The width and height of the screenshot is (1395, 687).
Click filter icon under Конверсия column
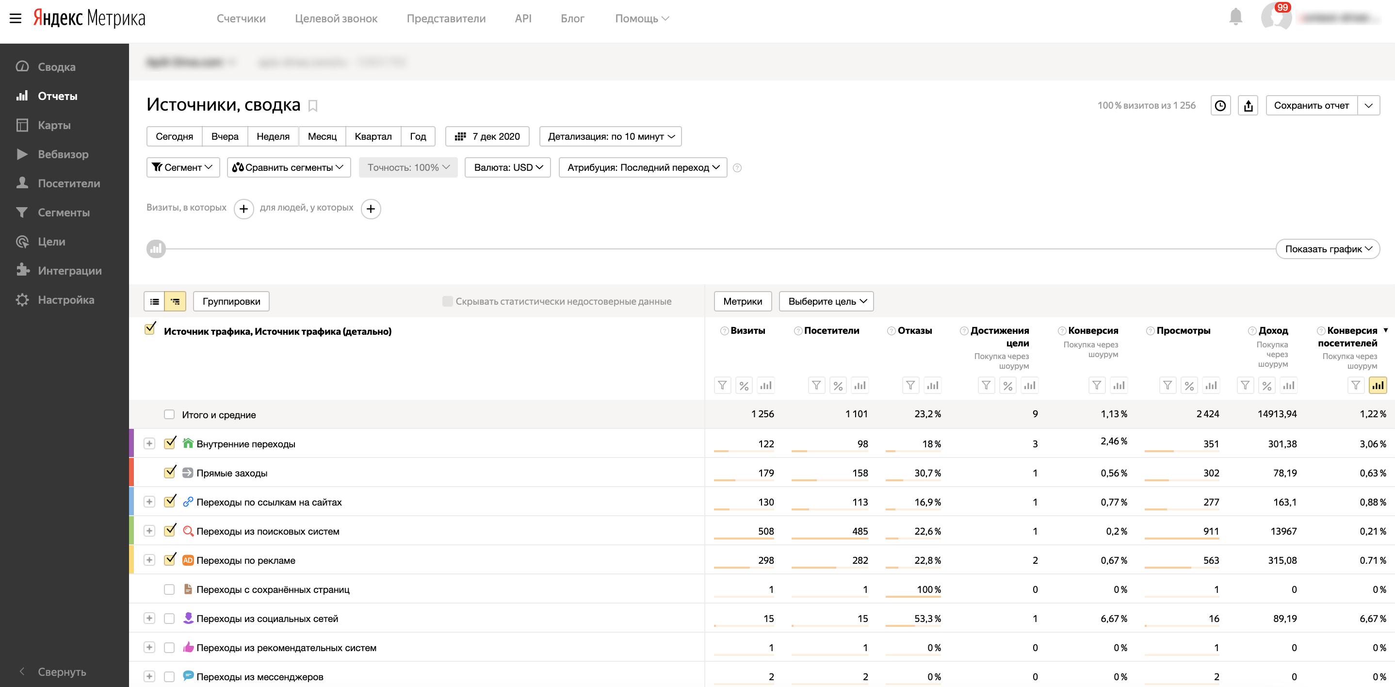pos(1097,385)
